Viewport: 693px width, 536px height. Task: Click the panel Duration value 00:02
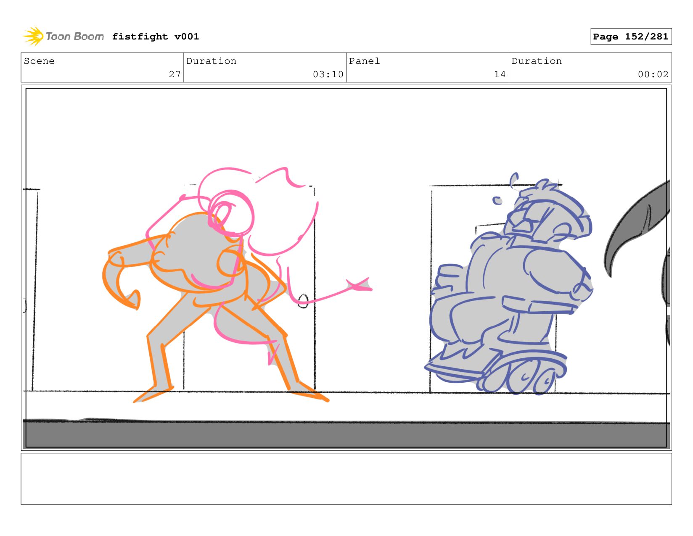tap(653, 74)
